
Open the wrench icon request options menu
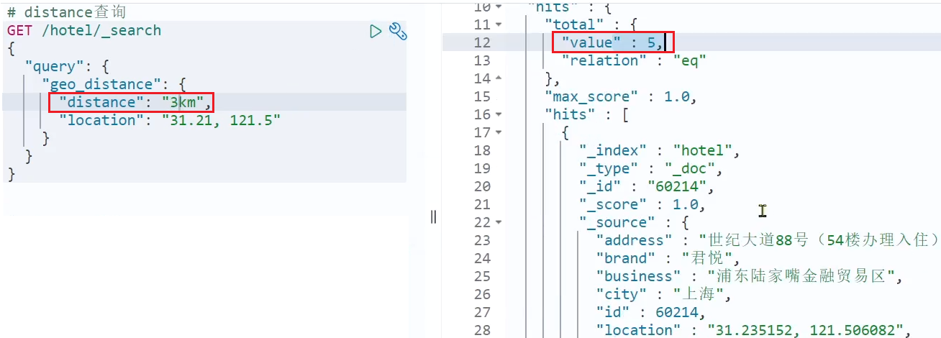tap(398, 31)
